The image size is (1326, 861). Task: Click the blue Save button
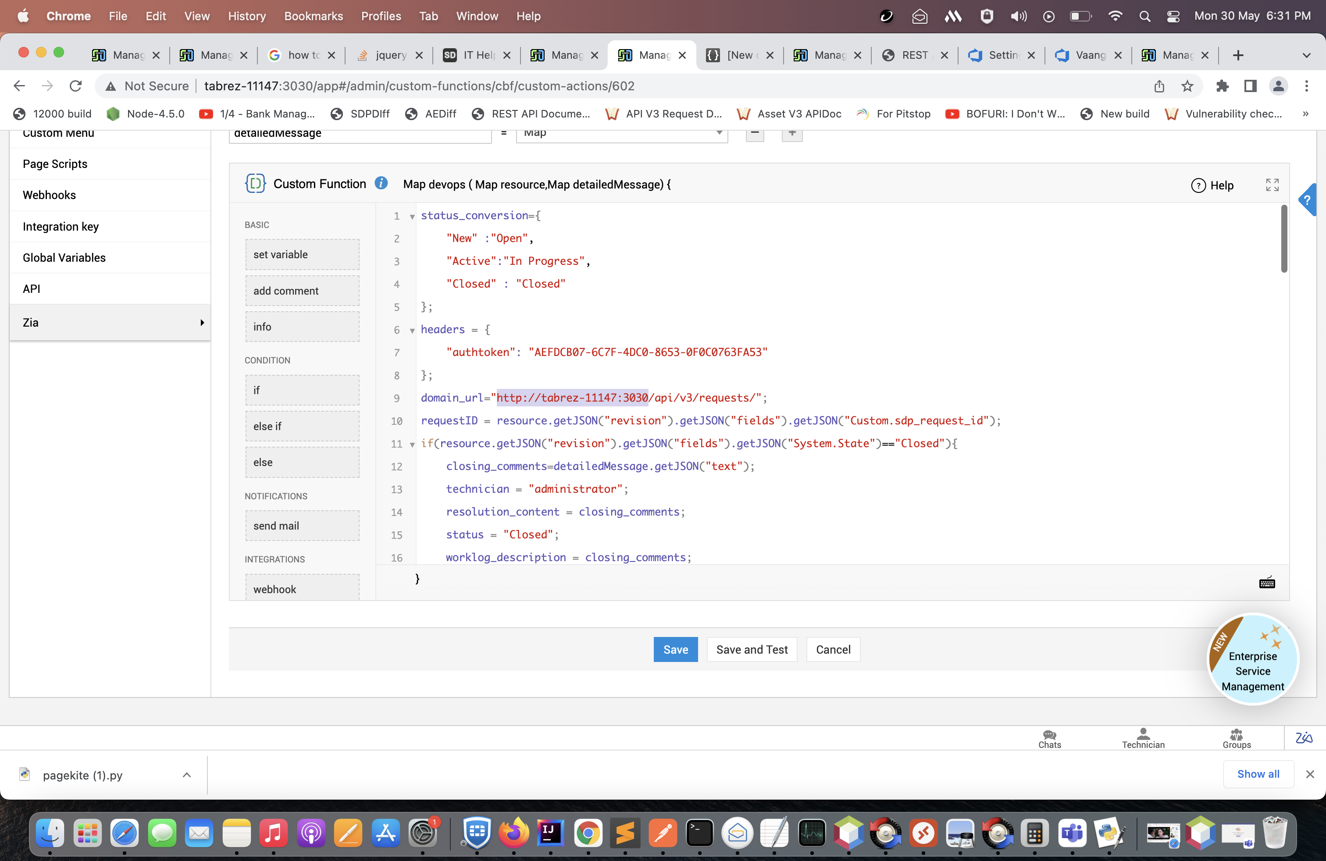[675, 649]
